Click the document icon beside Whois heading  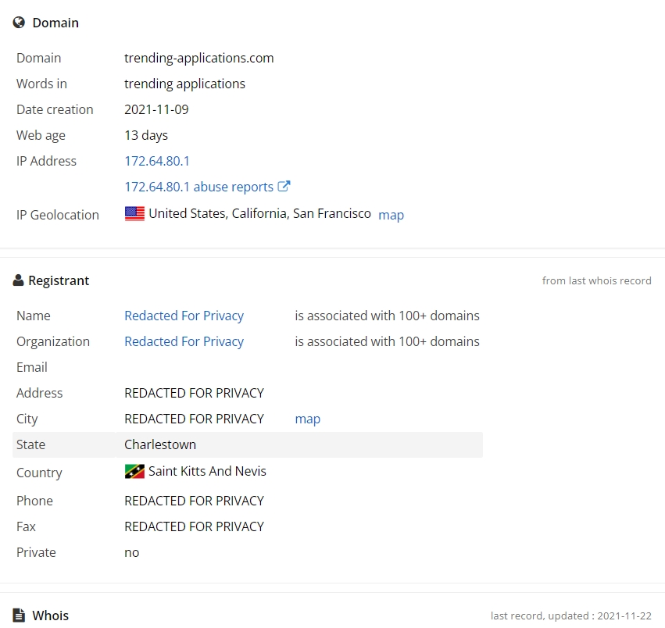pos(19,616)
